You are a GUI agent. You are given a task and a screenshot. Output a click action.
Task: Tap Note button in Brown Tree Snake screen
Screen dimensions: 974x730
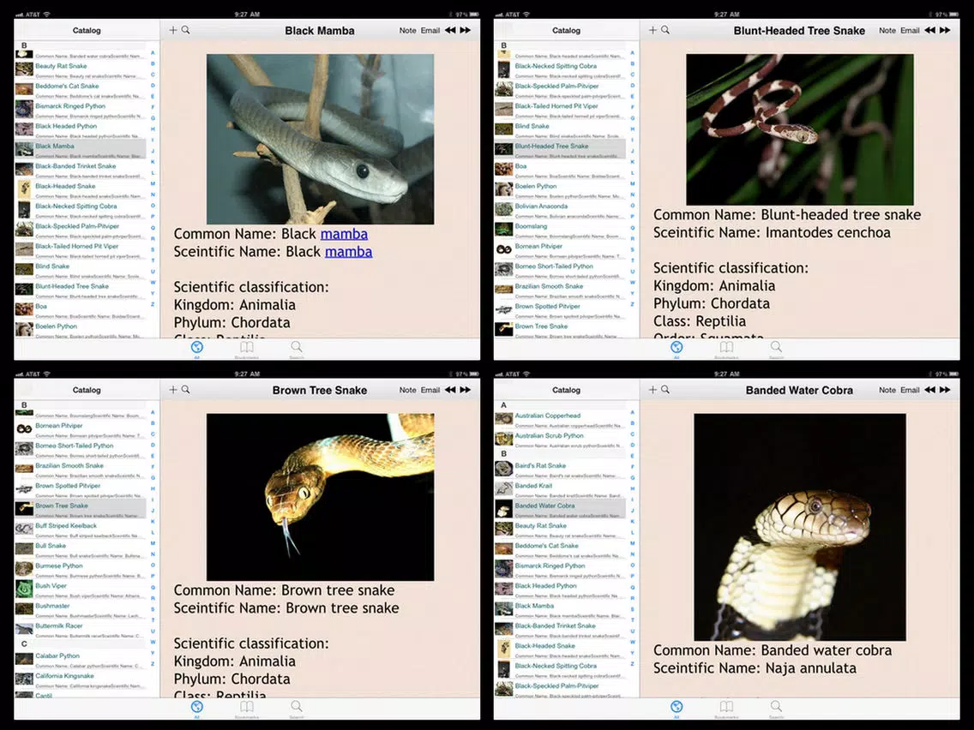(407, 391)
